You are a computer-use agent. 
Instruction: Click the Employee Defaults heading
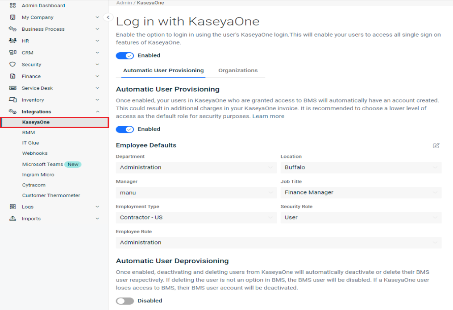[x=146, y=145]
